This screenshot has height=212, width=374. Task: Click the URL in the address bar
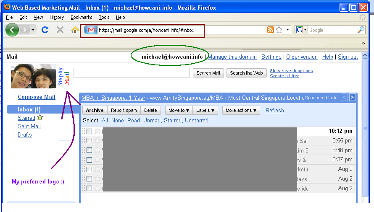[x=147, y=30]
